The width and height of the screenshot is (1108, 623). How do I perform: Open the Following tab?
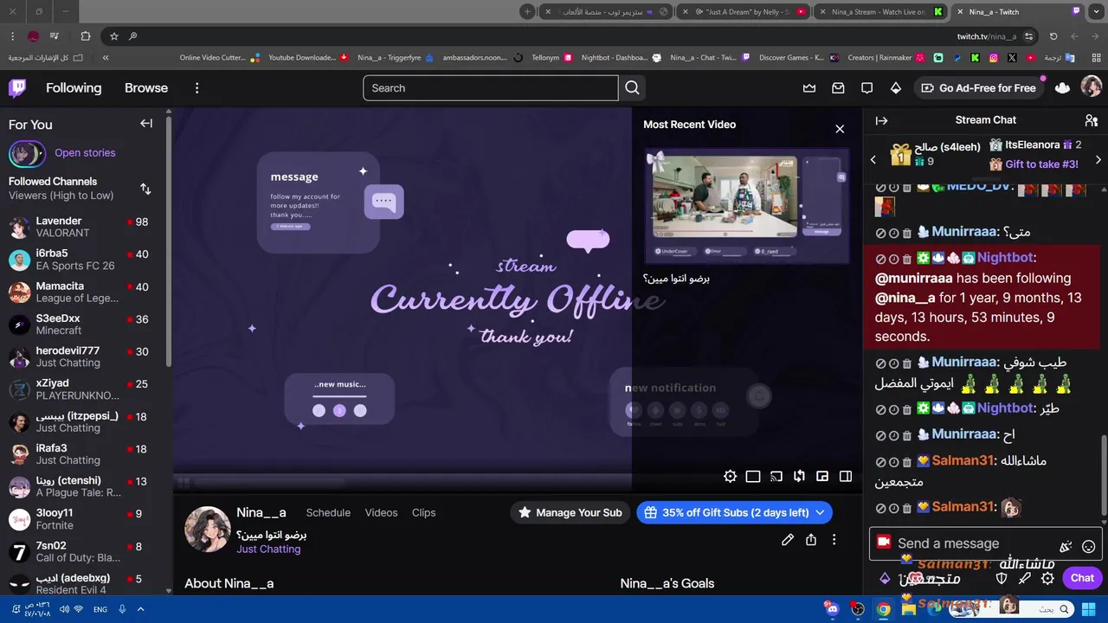point(74,88)
